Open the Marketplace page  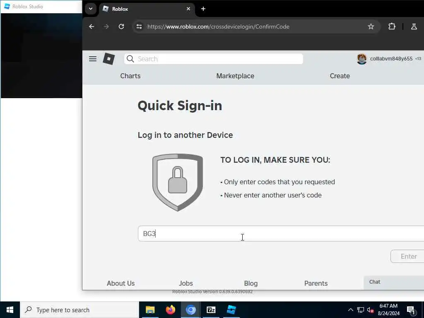pos(235,76)
